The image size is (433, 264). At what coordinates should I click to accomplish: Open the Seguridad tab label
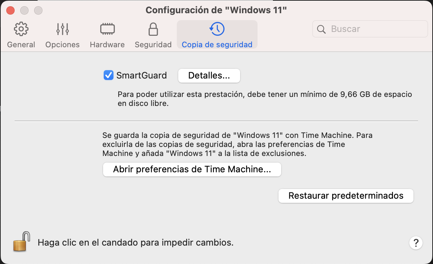tap(153, 45)
